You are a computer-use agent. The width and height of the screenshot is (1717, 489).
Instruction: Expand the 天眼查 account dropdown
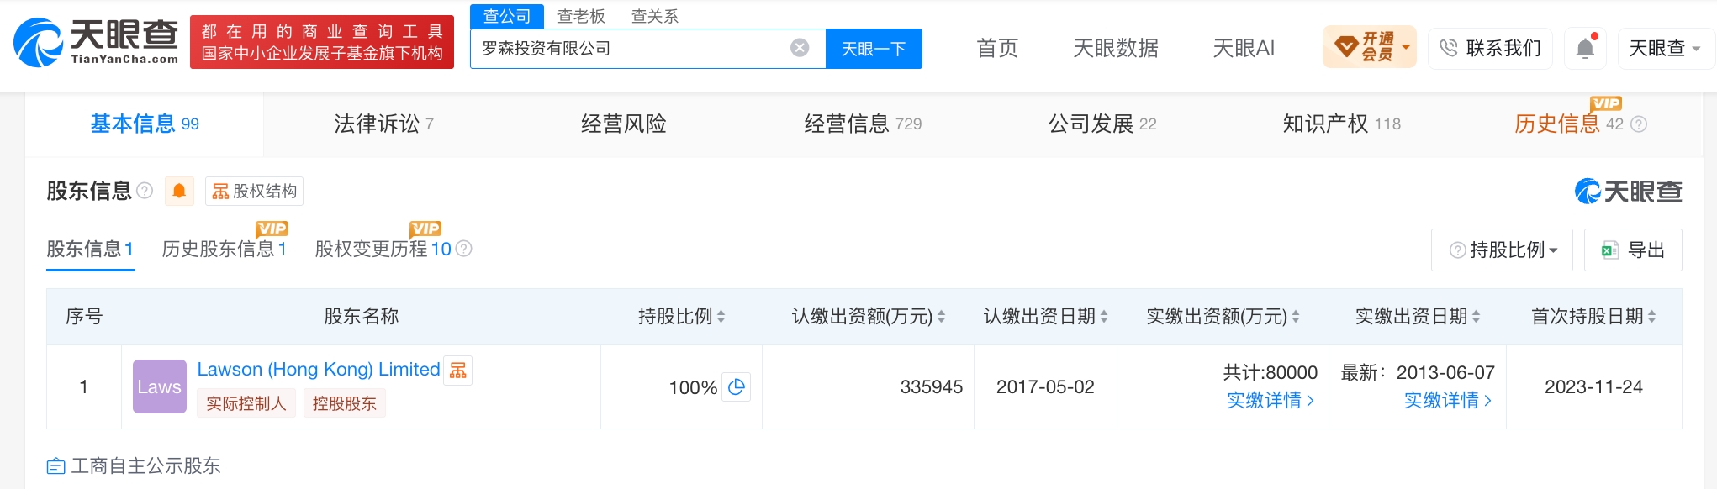[1665, 48]
